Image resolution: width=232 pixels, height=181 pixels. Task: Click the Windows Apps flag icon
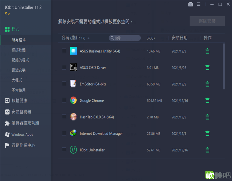pos(7,134)
